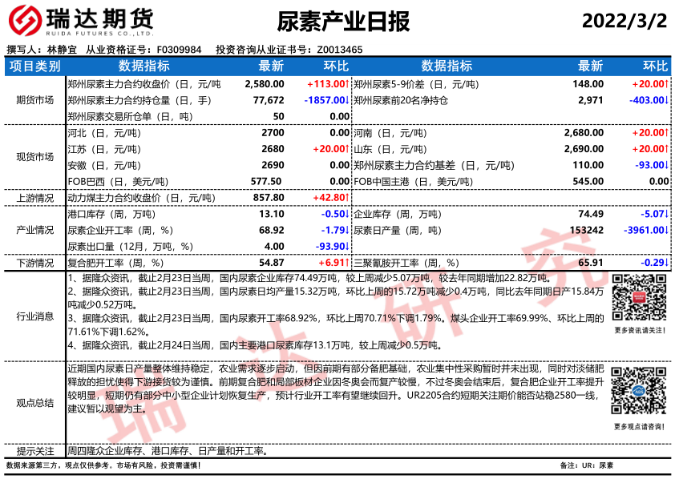Click the 观点总结 section label

click(x=34, y=403)
